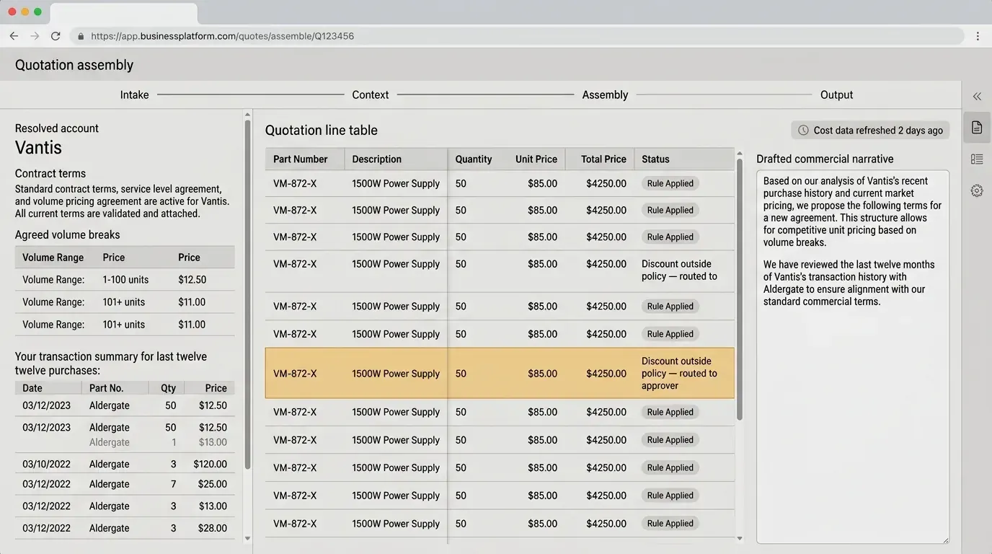The image size is (992, 554).
Task: Click the Part No. header in transaction summary
Action: [107, 388]
